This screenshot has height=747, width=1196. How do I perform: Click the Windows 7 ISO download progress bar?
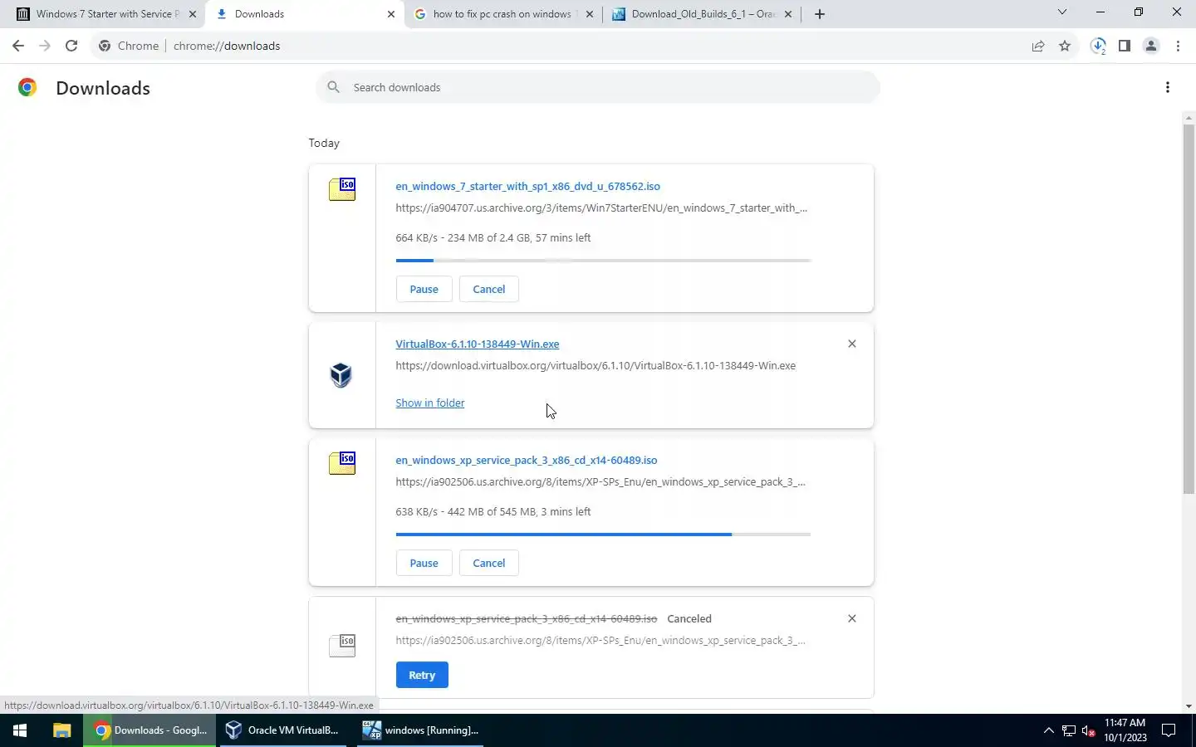pyautogui.click(x=603, y=261)
